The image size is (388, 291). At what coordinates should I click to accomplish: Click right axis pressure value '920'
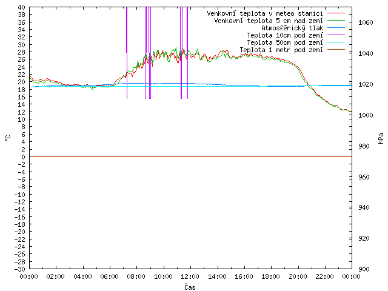[x=364, y=238]
